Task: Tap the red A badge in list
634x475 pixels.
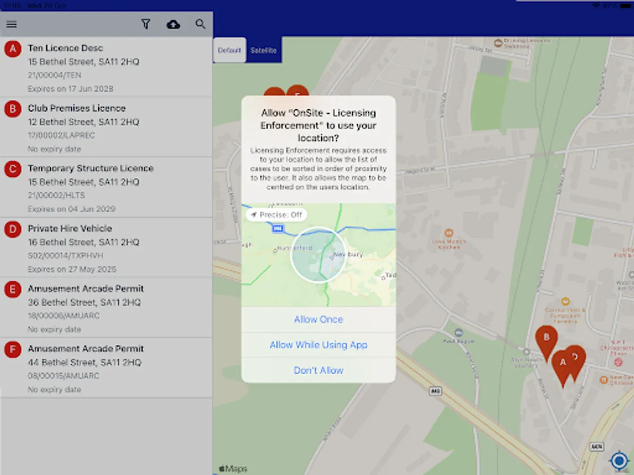Action: 13,50
